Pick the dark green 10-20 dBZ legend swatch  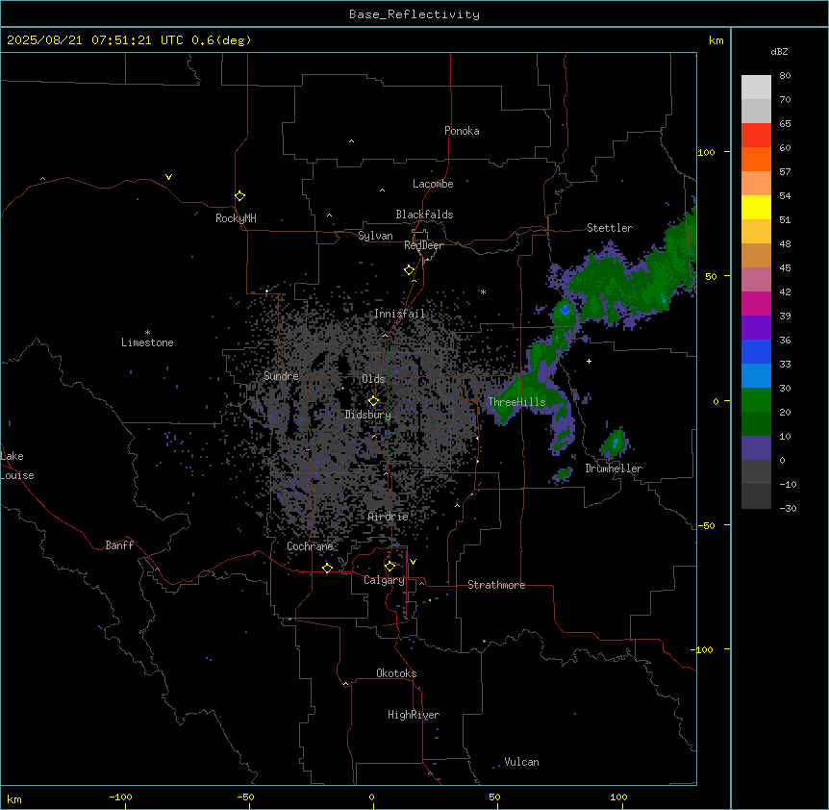click(756, 423)
